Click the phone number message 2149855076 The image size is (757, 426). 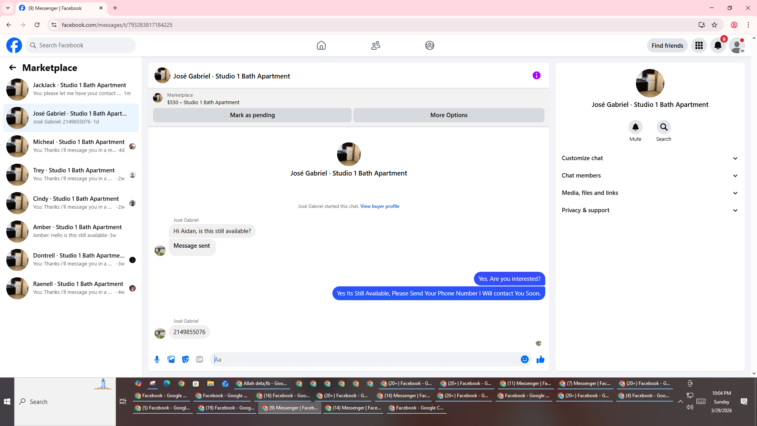pyautogui.click(x=189, y=332)
